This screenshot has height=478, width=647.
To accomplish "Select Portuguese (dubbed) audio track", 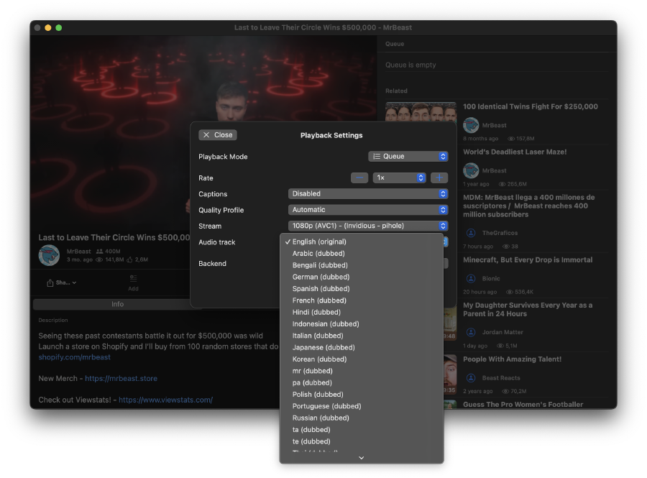I will [326, 406].
